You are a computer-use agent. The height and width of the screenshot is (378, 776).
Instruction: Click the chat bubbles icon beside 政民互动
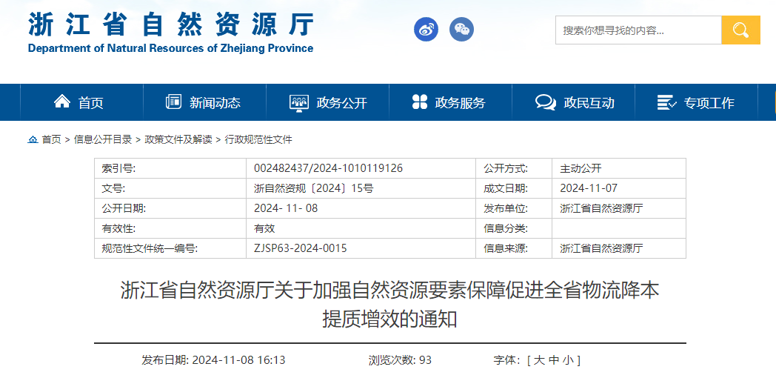click(546, 102)
